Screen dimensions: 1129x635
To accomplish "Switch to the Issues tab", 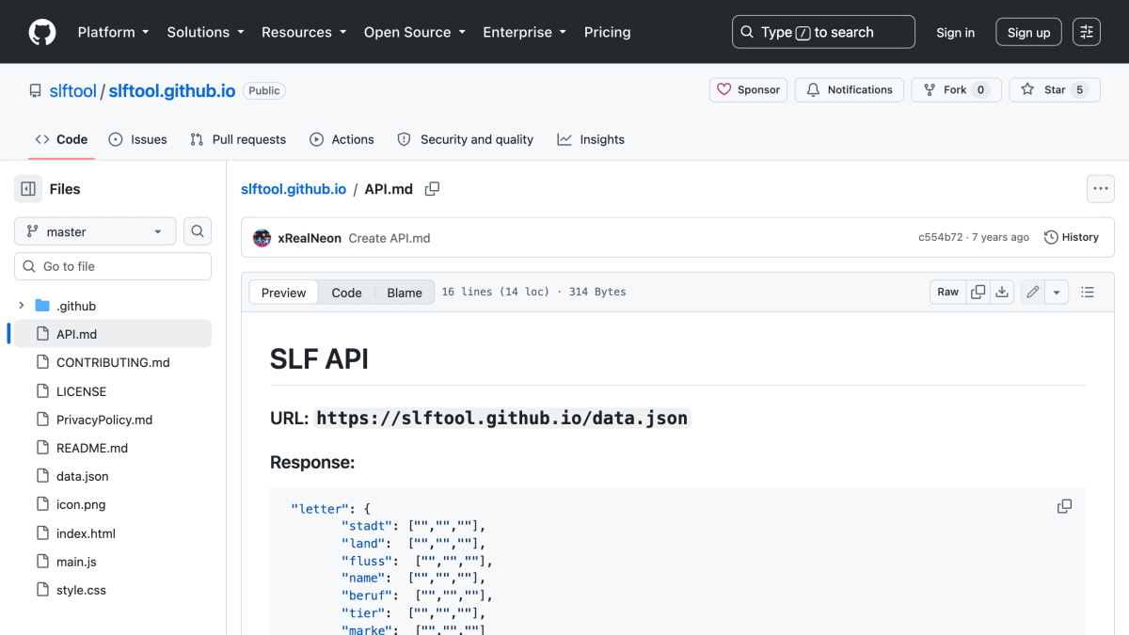I will coord(137,139).
